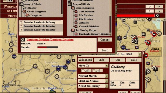Select the 1st Cavalry Corps icon
Screen dimensions: 166x93
click(73, 30)
